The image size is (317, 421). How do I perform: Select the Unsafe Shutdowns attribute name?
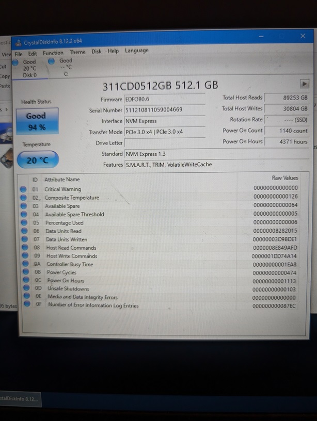[69, 288]
